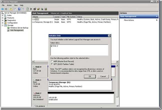Click the Features icon in the tree
The width and height of the screenshot is (162, 110).
click(5, 18)
